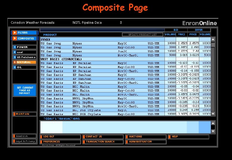
Task: Click the orange arrow icon on COMPOSITES
Action: pos(15,39)
